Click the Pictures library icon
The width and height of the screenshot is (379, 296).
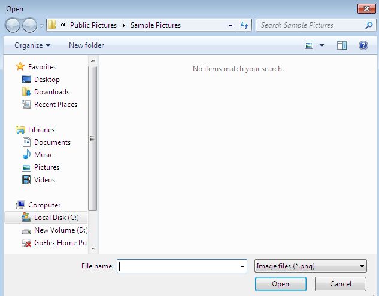pos(26,167)
